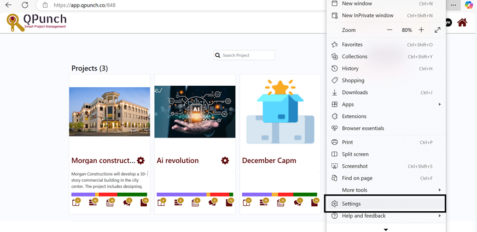The image size is (477, 232).
Task: Decrease zoom with the minus button
Action: pyautogui.click(x=389, y=30)
